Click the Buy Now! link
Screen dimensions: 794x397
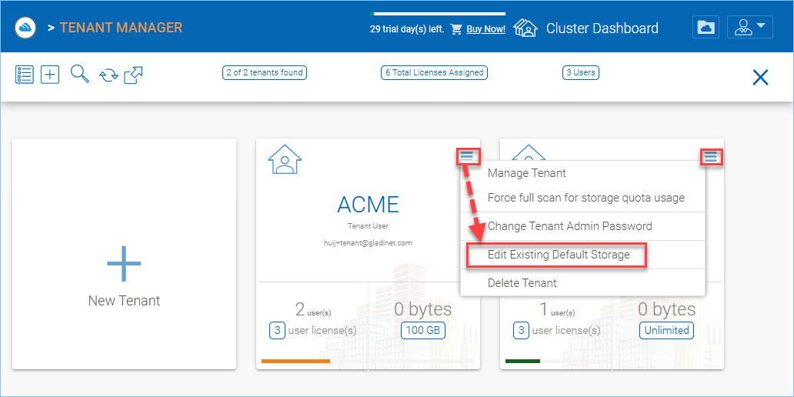[486, 29]
